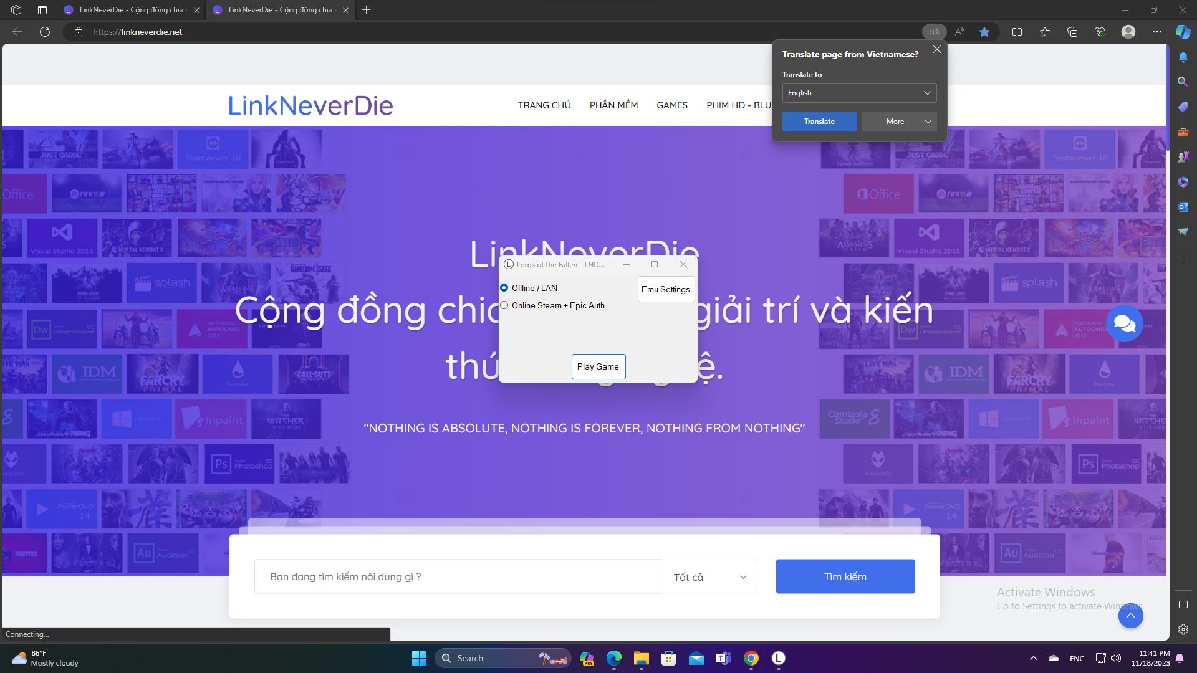Image resolution: width=1197 pixels, height=673 pixels.
Task: Open the ENG language indicator
Action: tap(1077, 658)
